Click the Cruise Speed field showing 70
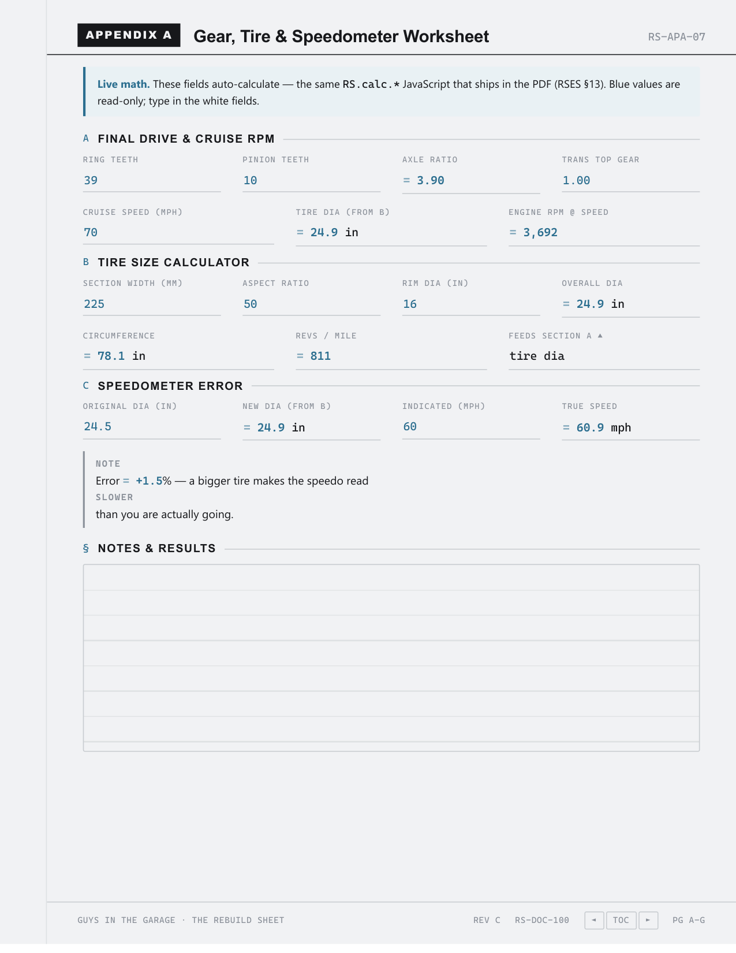This screenshot has width=736, height=953. (178, 233)
